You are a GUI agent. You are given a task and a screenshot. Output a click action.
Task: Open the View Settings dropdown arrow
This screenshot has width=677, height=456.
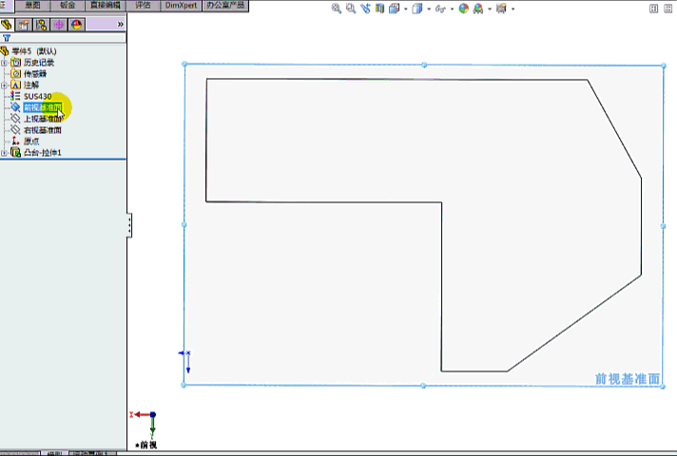tap(513, 9)
